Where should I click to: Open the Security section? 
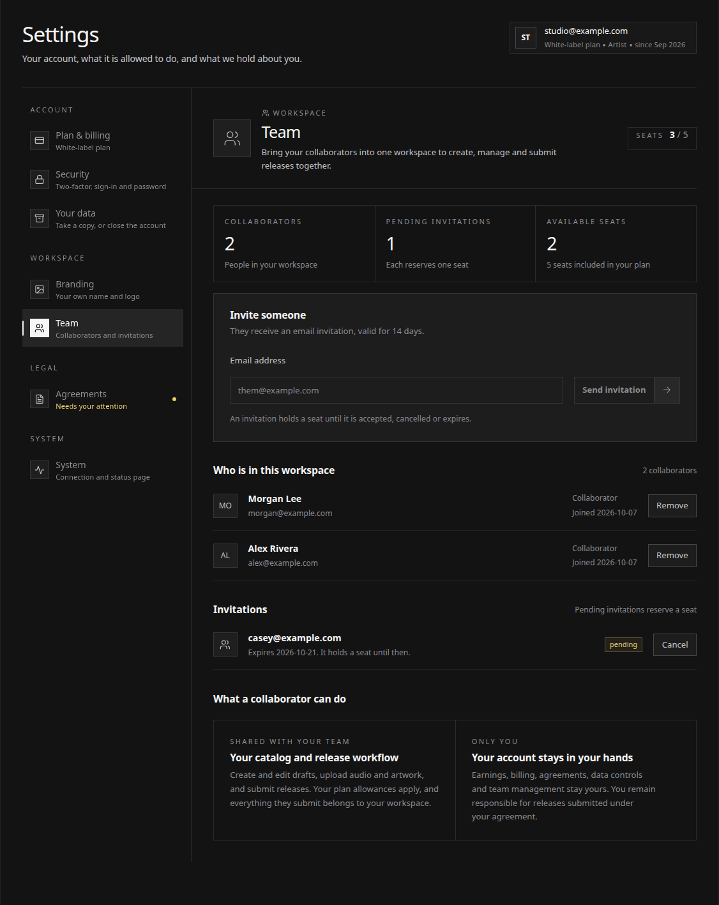click(103, 179)
